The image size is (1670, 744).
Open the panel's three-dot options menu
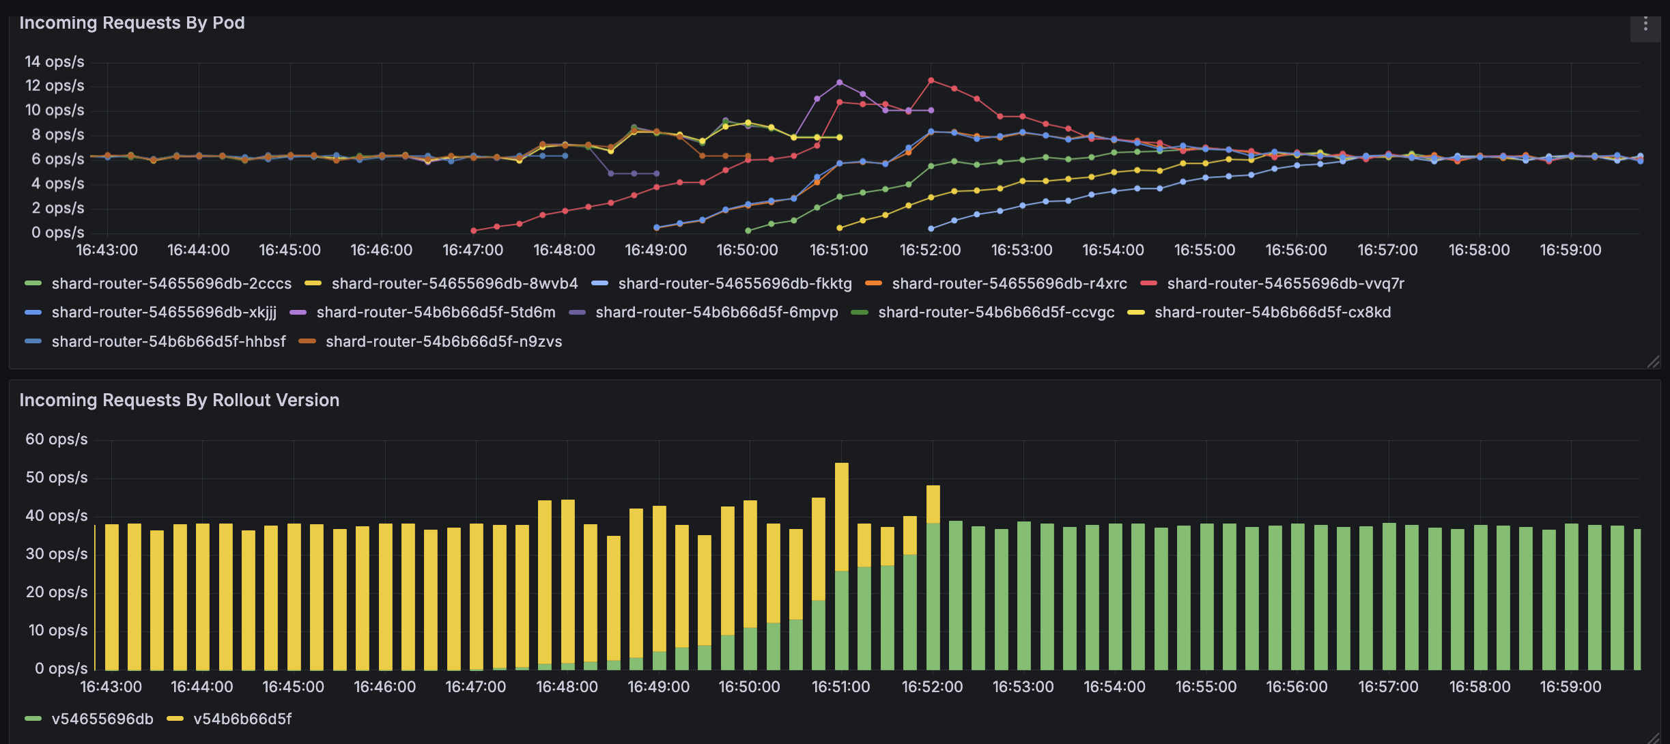(x=1645, y=25)
